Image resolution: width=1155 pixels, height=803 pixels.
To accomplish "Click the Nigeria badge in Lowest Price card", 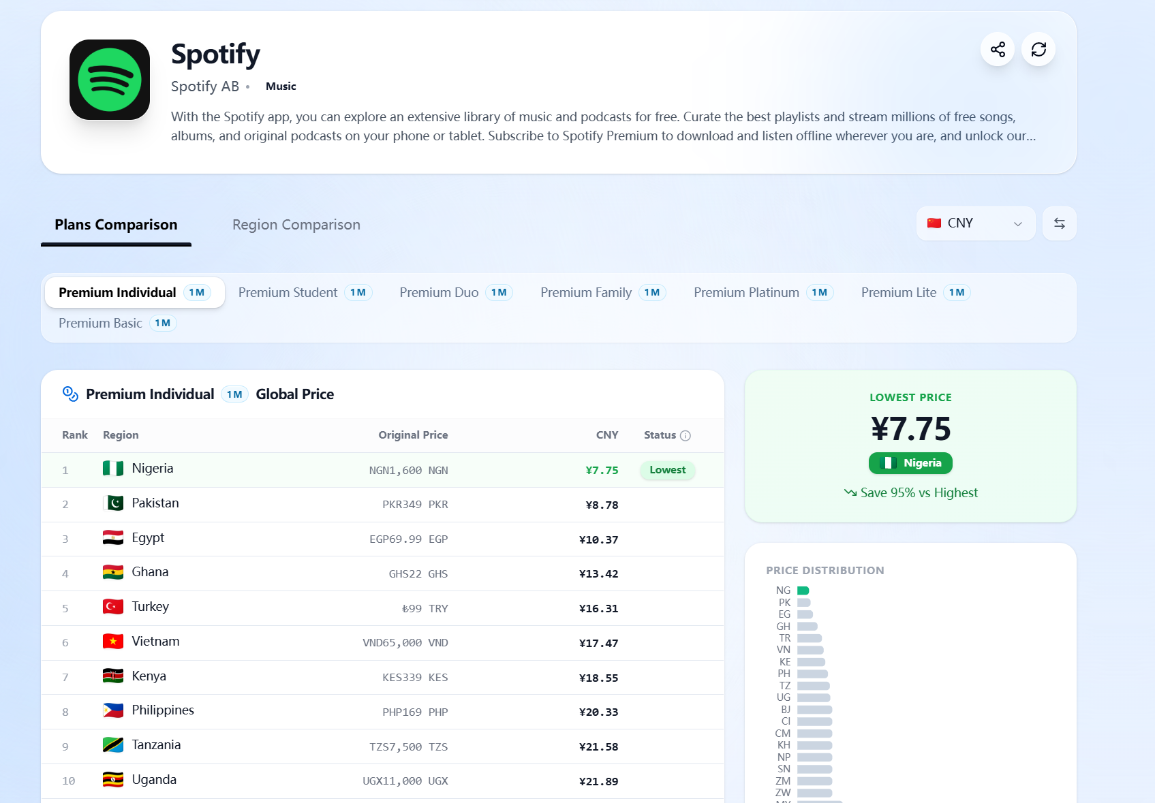I will pyautogui.click(x=910, y=463).
